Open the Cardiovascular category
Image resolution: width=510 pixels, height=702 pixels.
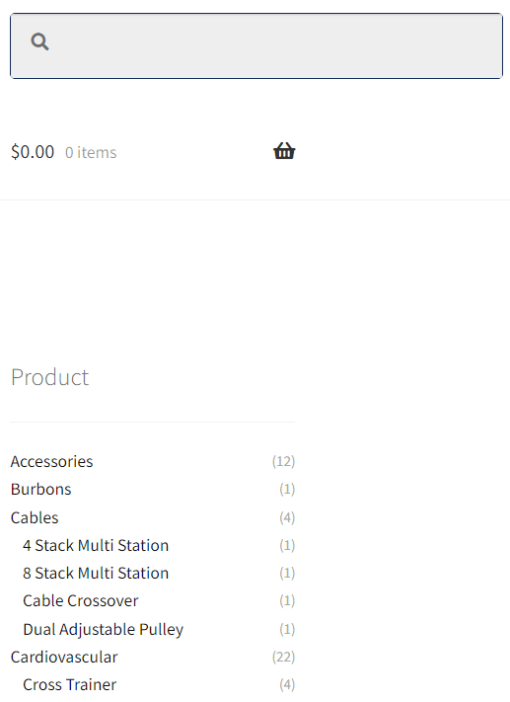pos(64,658)
